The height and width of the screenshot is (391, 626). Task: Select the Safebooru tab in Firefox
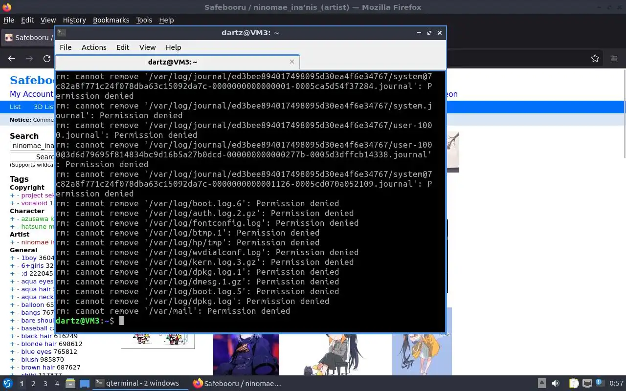[x=28, y=38]
